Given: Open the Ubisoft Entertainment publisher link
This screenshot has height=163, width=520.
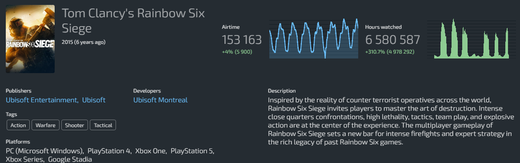Looking at the screenshot, I should [42, 100].
